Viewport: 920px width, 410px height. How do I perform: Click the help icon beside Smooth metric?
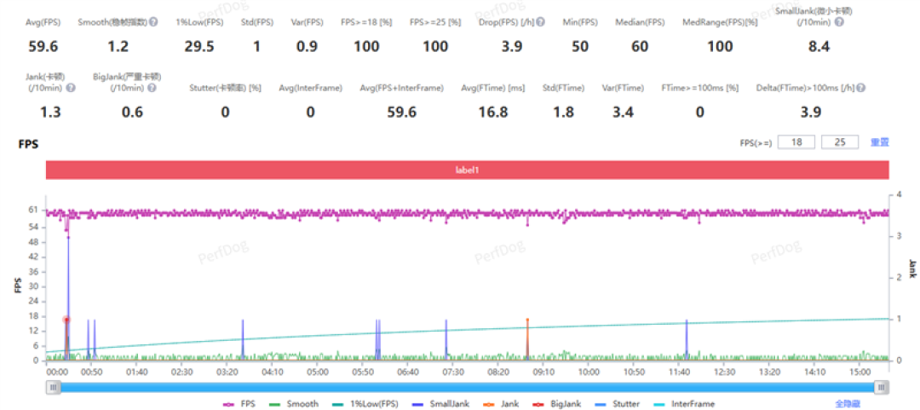153,22
